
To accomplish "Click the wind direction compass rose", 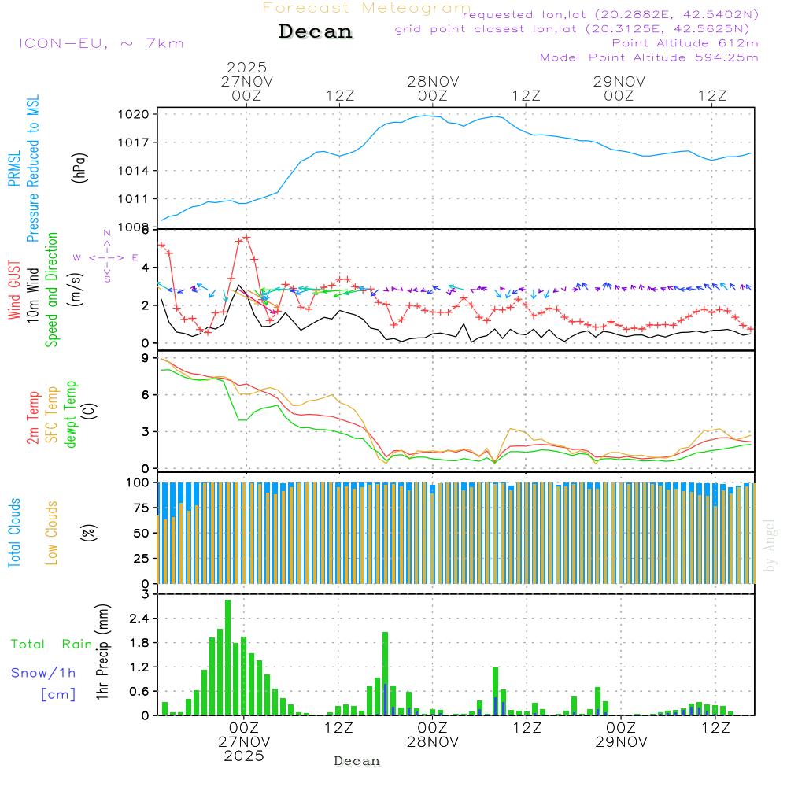I will coord(107,257).
